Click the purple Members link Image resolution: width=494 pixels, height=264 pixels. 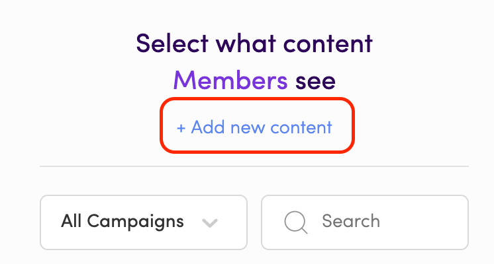230,81
